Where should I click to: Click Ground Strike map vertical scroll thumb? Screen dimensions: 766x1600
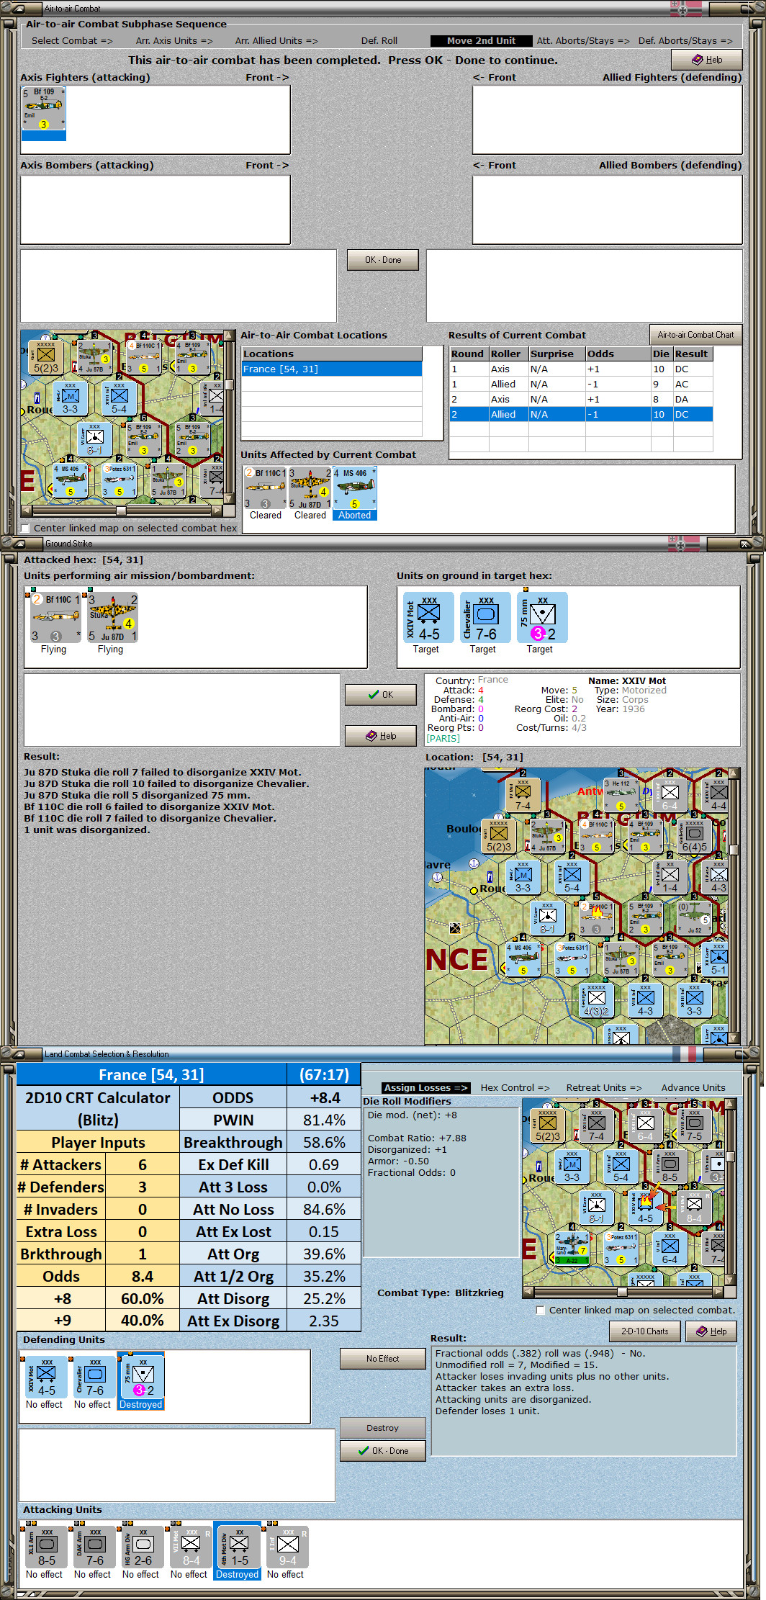pos(734,850)
